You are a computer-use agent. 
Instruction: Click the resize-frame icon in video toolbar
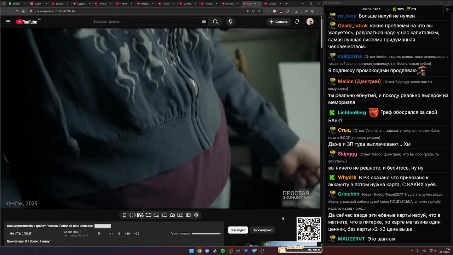(x=156, y=215)
